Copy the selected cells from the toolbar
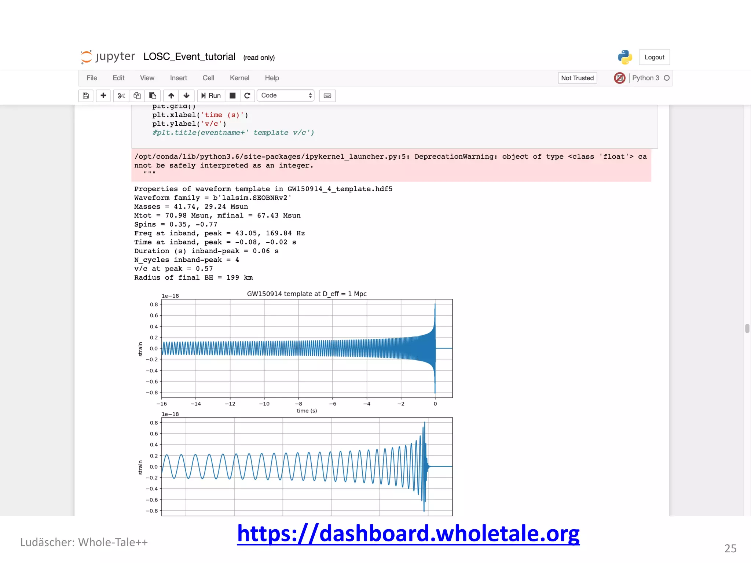 [x=137, y=96]
